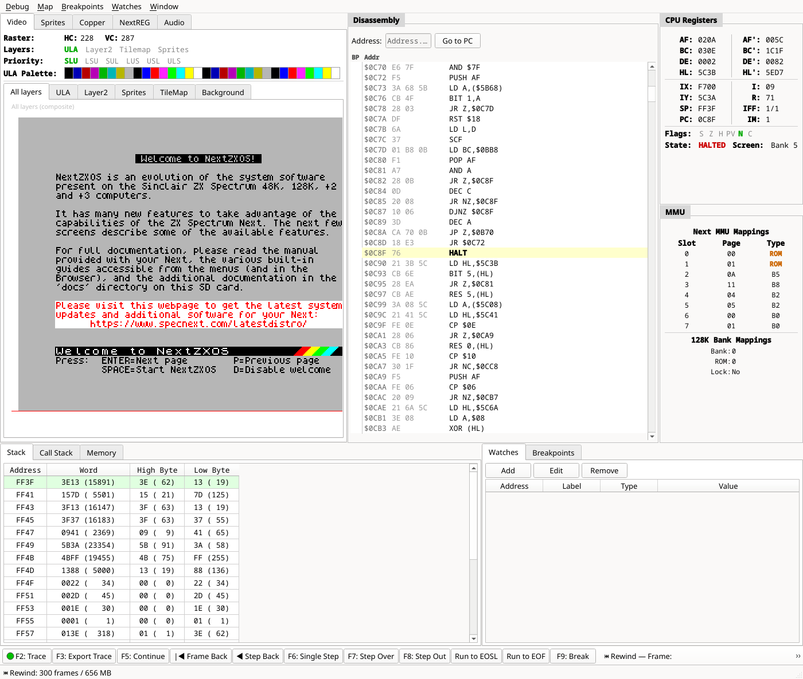The width and height of the screenshot is (803, 679).
Task: Click the Go to PC button
Action: (458, 41)
